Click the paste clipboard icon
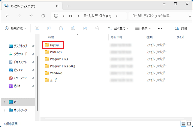Viewport: 193px width, 127px height. (61, 28)
